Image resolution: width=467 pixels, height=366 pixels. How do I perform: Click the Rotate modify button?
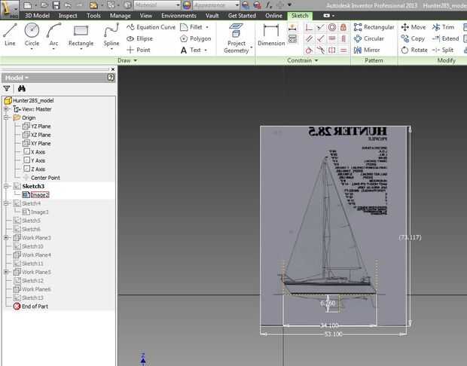[414, 50]
